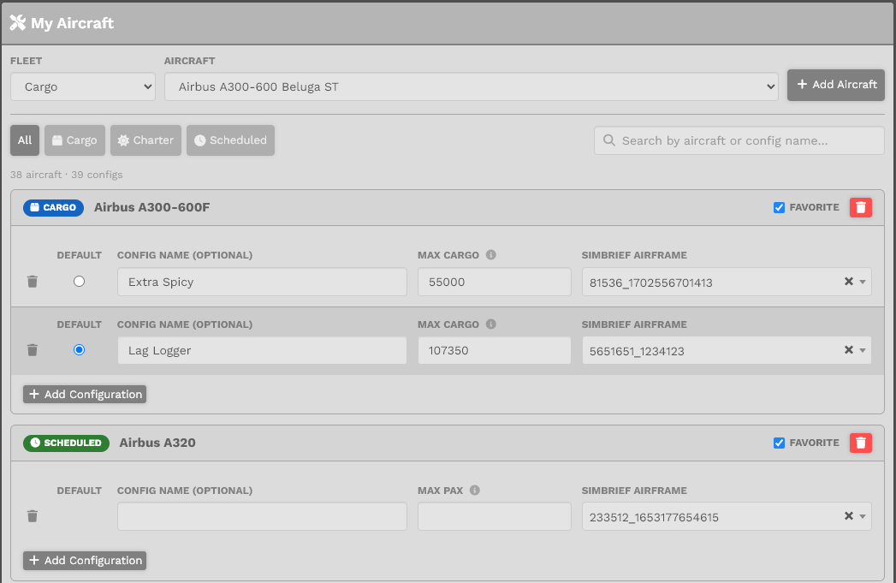
Task: Show Max Pax info tooltip
Action: click(475, 490)
